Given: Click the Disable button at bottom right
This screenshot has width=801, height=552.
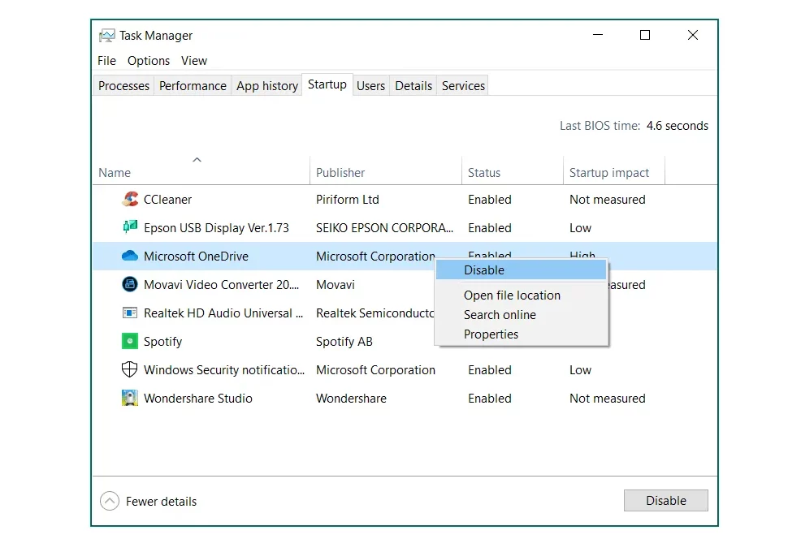Looking at the screenshot, I should (665, 500).
